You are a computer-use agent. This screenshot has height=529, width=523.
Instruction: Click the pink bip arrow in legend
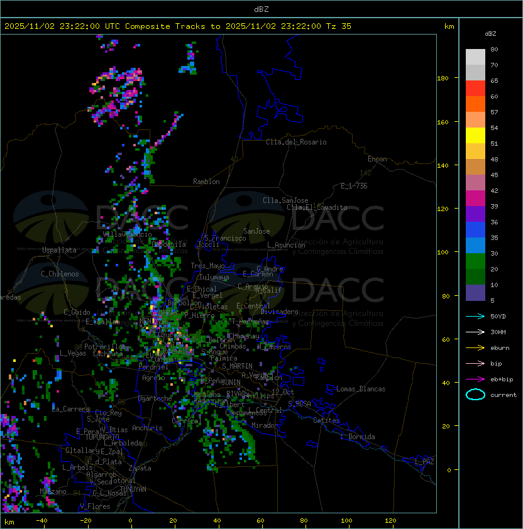click(475, 364)
